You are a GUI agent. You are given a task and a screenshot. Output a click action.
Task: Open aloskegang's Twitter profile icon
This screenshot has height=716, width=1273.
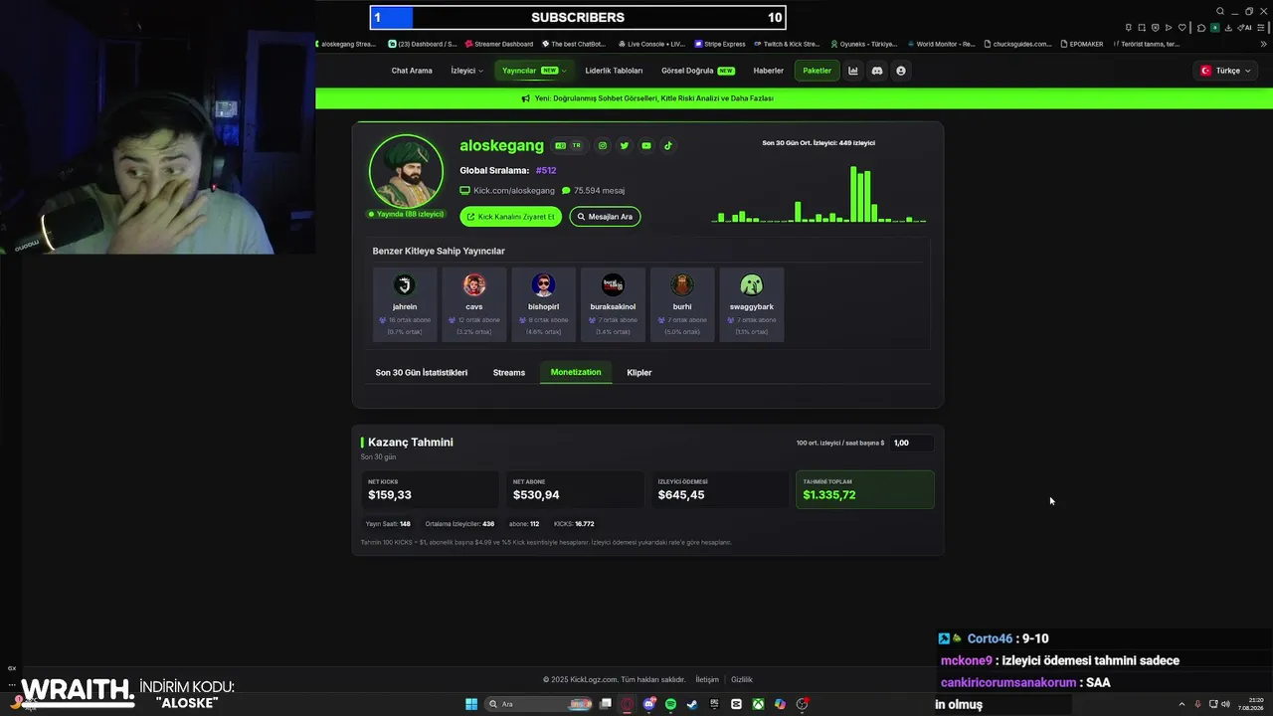pyautogui.click(x=625, y=145)
